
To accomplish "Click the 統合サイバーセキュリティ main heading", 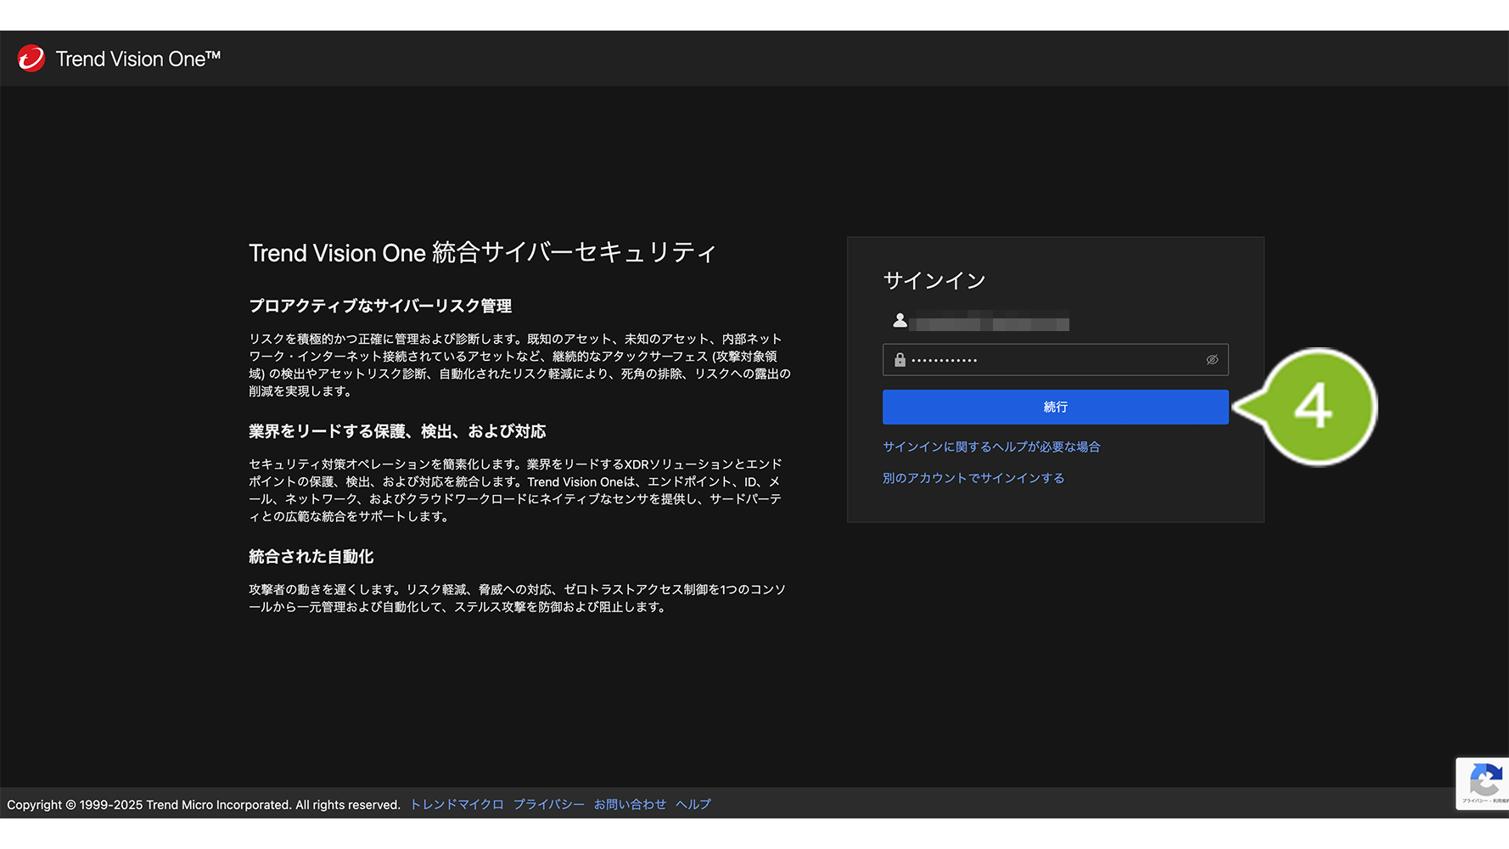I will coord(482,253).
